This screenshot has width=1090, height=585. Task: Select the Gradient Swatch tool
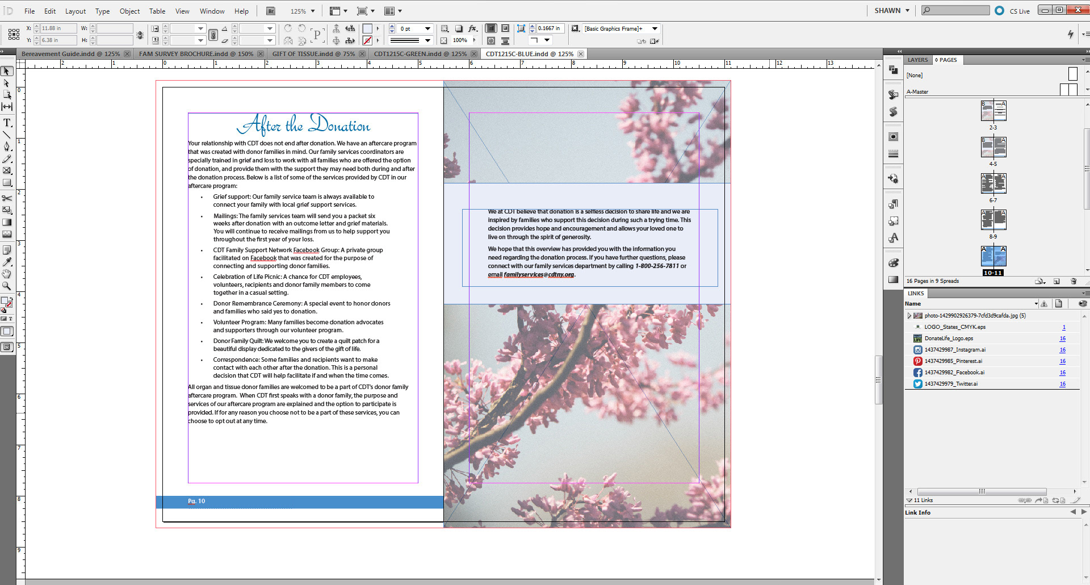pyautogui.click(x=7, y=222)
